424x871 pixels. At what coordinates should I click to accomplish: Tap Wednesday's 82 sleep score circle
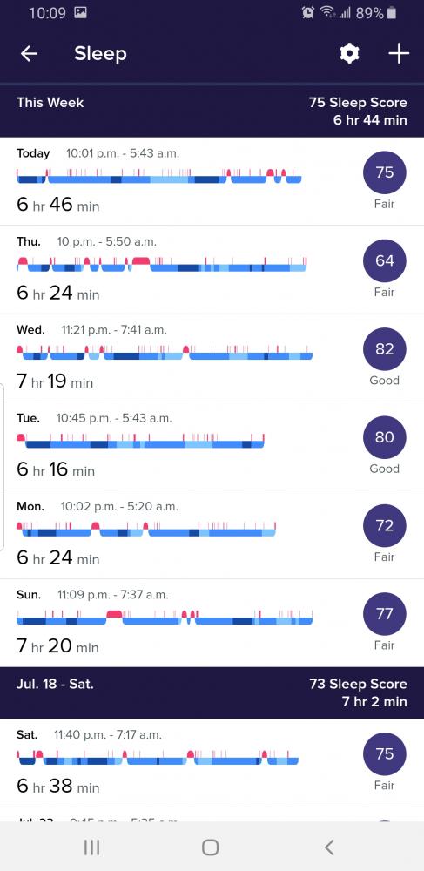point(385,349)
